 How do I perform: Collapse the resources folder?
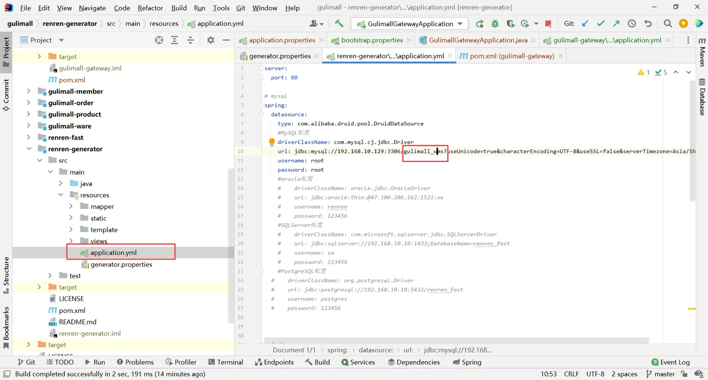click(x=61, y=195)
